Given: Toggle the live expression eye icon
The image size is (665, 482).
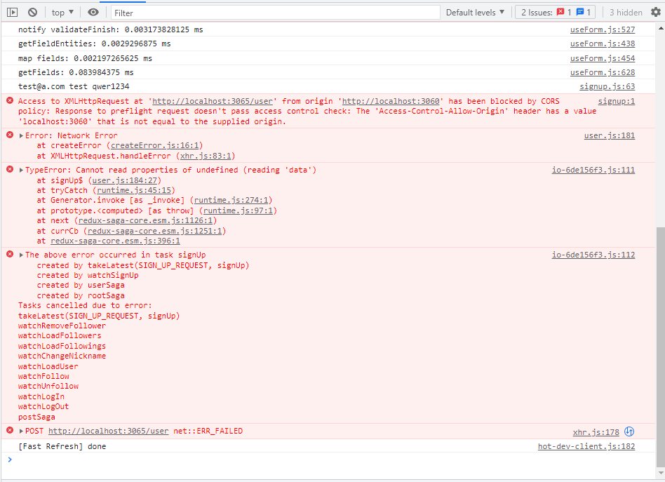Looking at the screenshot, I should (x=93, y=13).
